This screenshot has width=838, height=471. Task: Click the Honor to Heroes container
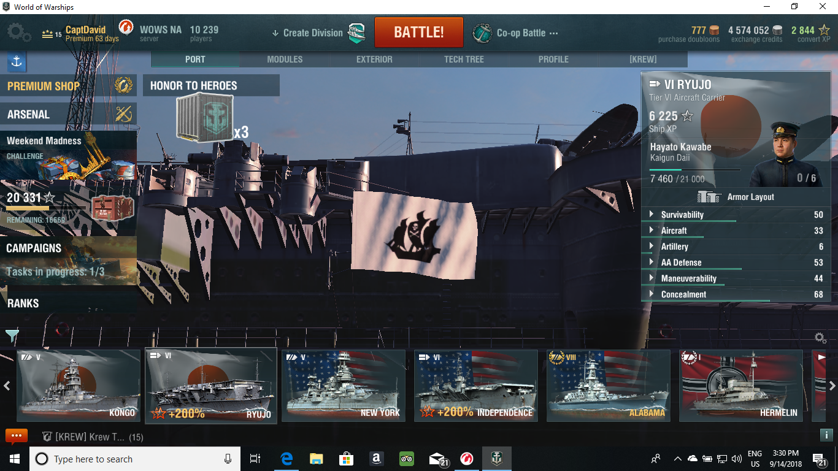[x=204, y=118]
